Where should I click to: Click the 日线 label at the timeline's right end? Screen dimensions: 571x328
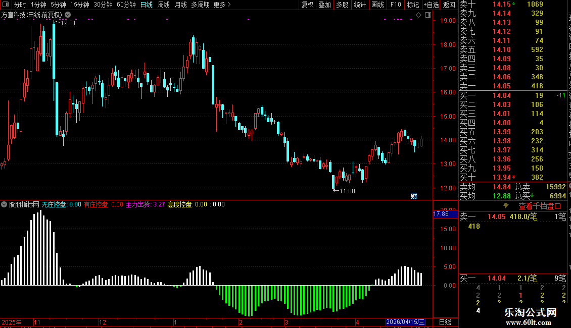(x=445, y=322)
